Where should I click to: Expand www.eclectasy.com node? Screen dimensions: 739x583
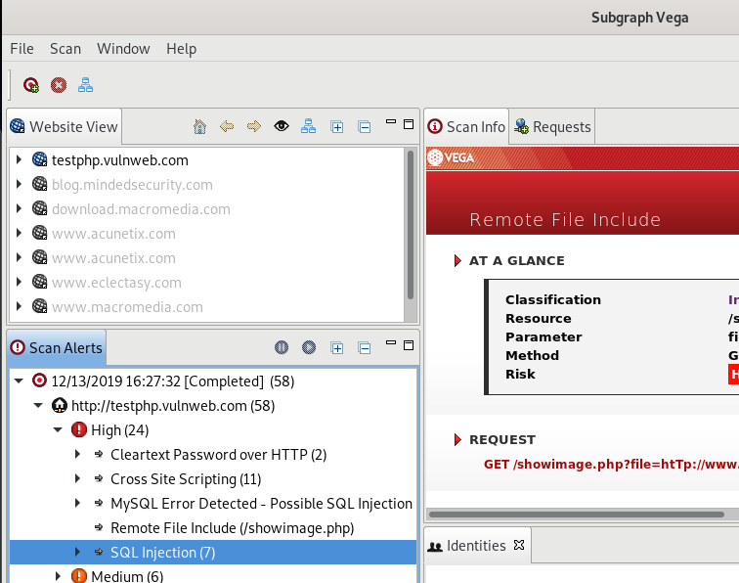tap(19, 282)
